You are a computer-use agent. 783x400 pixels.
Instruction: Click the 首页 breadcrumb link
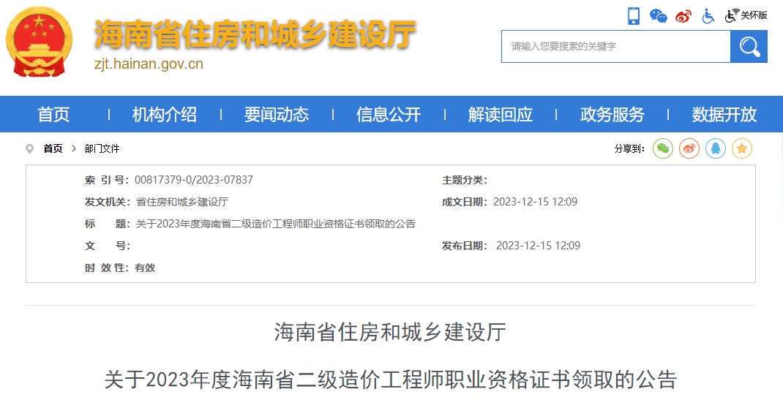tap(53, 148)
